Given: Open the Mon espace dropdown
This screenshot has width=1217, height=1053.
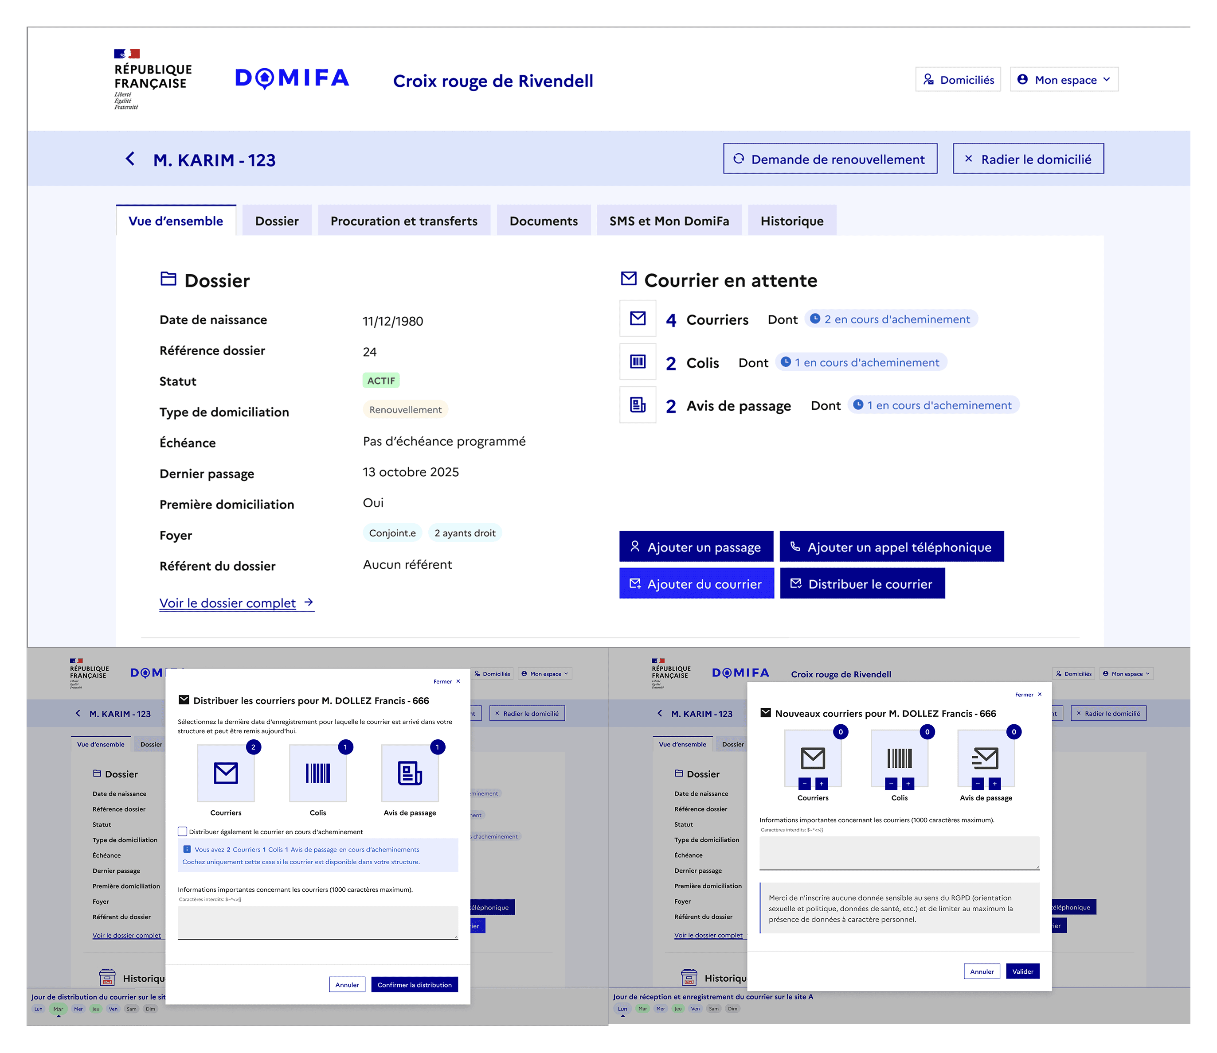Looking at the screenshot, I should click(x=1064, y=79).
